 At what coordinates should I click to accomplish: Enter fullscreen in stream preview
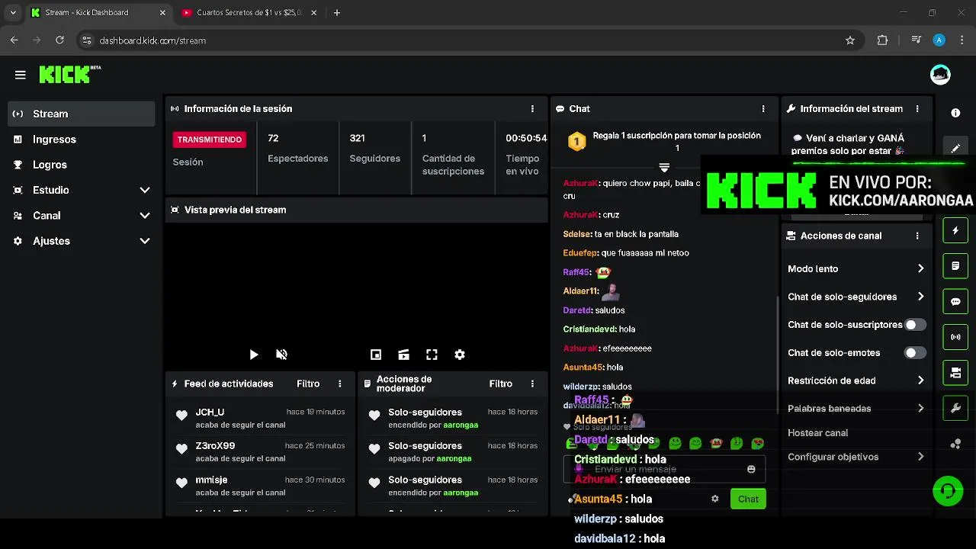click(x=432, y=355)
